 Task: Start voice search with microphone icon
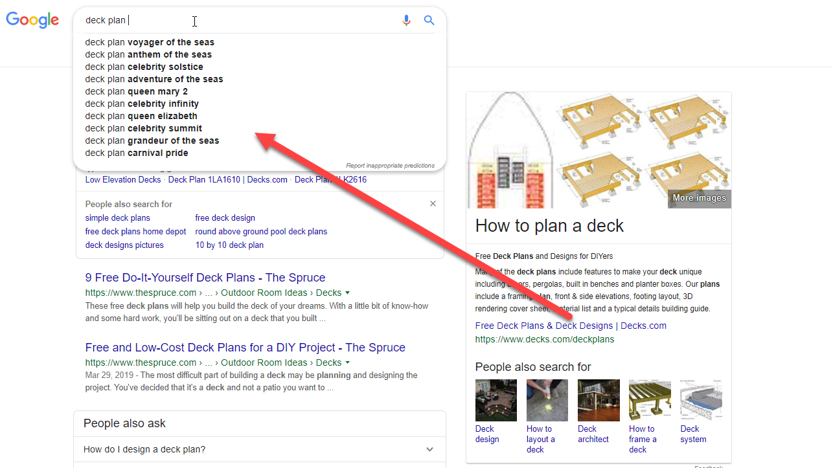click(406, 20)
